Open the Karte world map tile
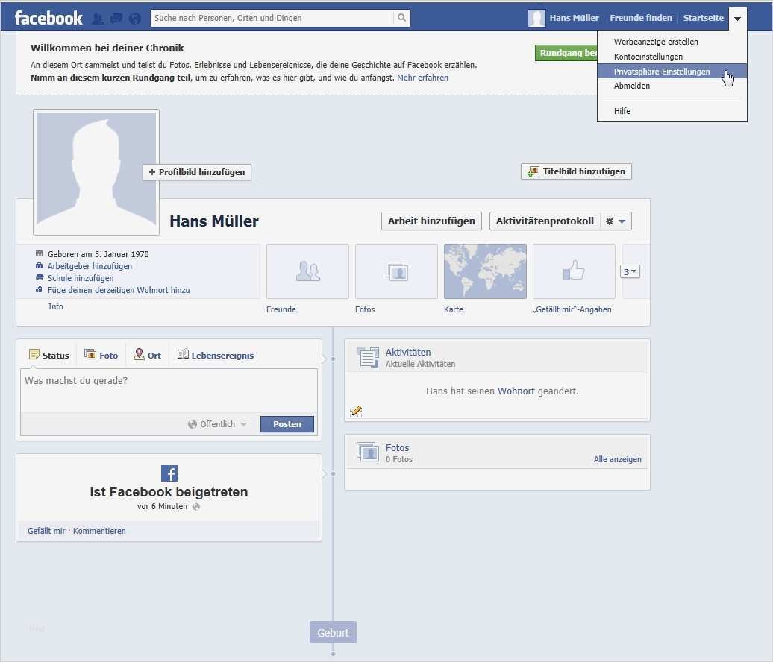 (x=485, y=271)
